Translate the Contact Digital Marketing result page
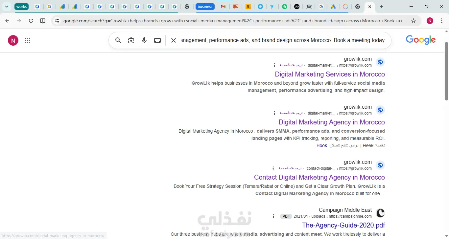 coord(290,168)
